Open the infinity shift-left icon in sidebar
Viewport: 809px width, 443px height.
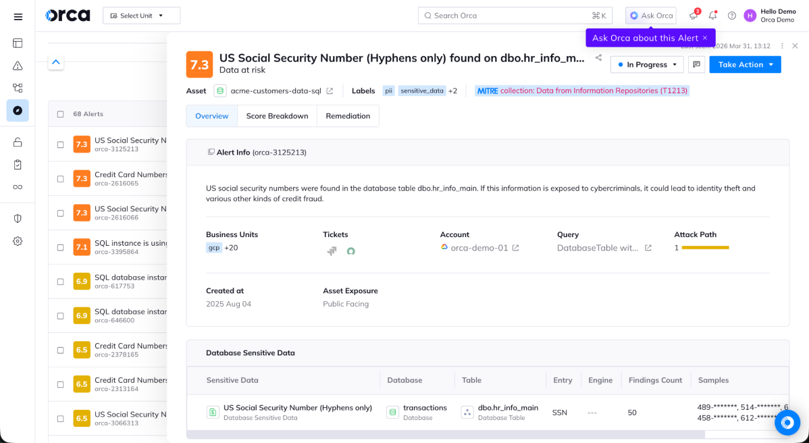coord(18,186)
